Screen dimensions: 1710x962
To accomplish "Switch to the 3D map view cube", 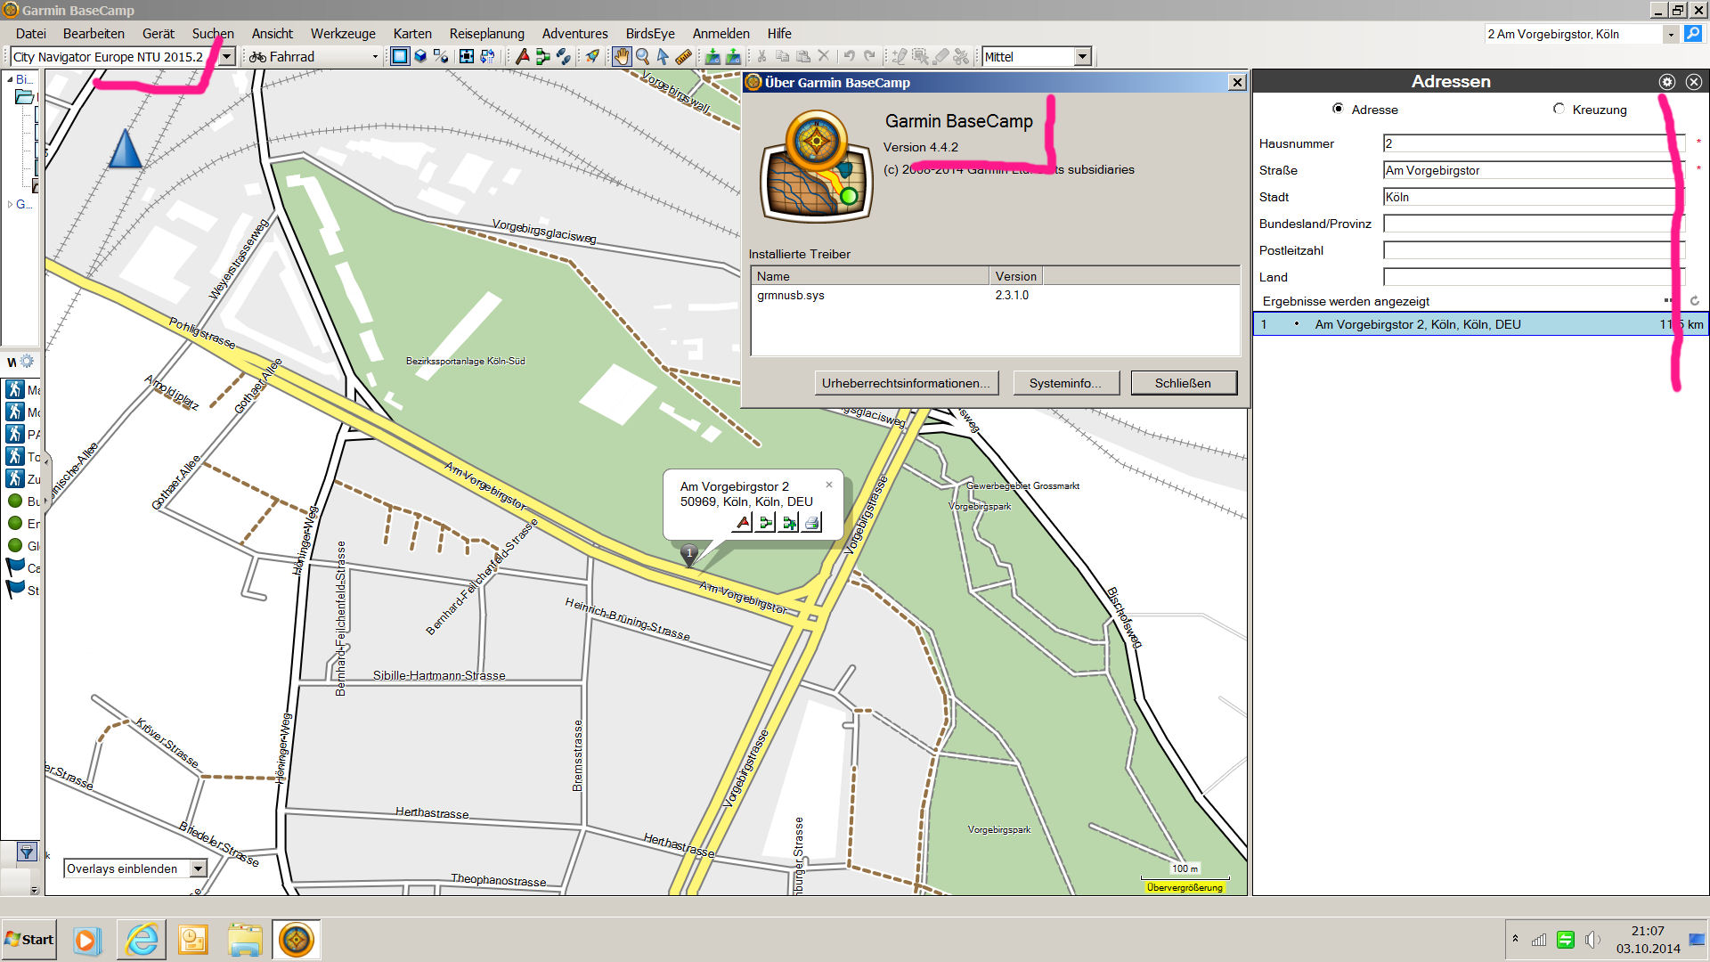I will tap(420, 57).
